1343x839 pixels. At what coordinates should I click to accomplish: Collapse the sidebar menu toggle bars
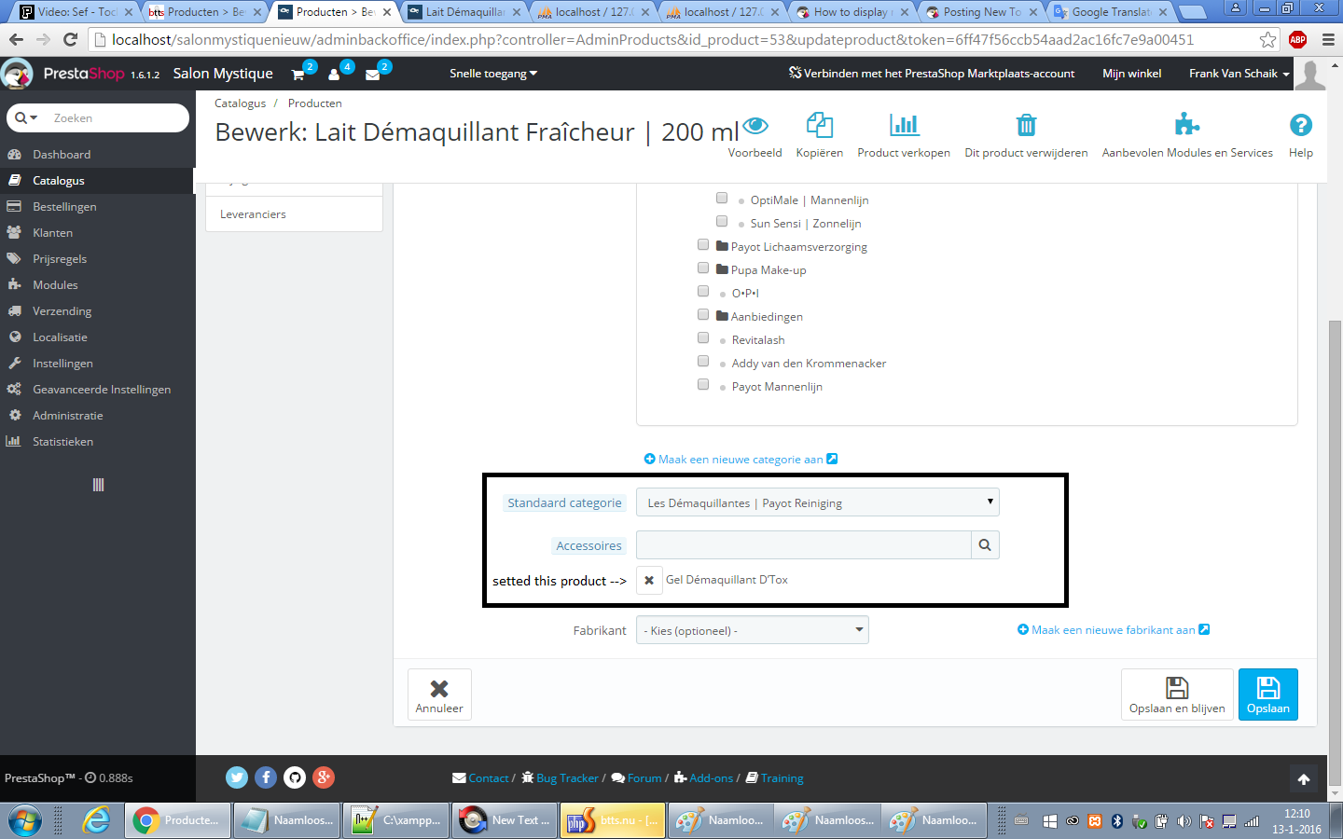[98, 485]
